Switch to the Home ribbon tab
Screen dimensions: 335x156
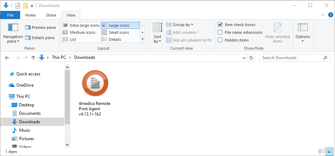[x=30, y=15]
